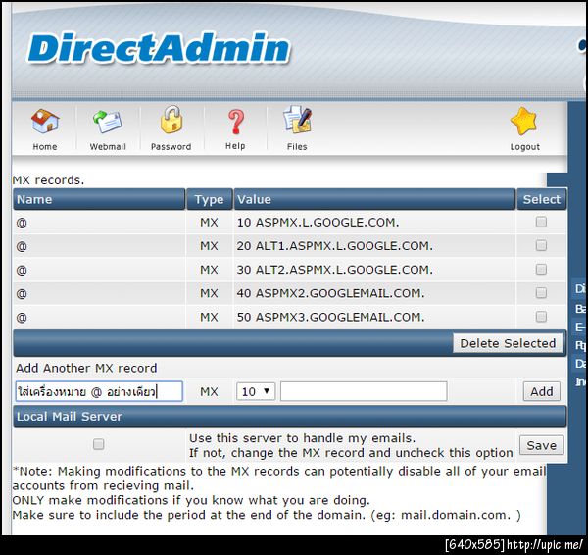This screenshot has width=588, height=555.
Task: Go to Home via the house icon
Action: [x=45, y=122]
